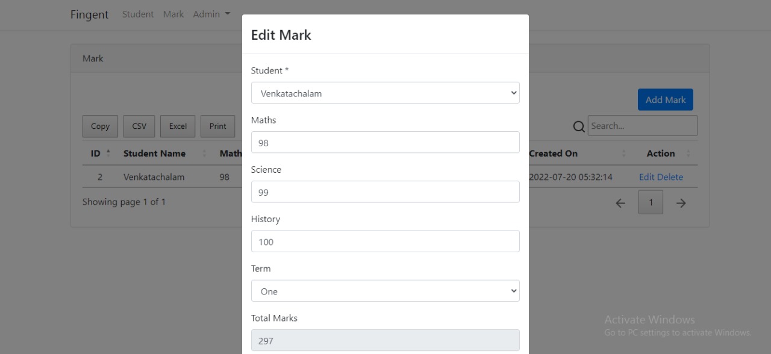Click inside the Search input field
The width and height of the screenshot is (771, 354).
[x=642, y=125]
